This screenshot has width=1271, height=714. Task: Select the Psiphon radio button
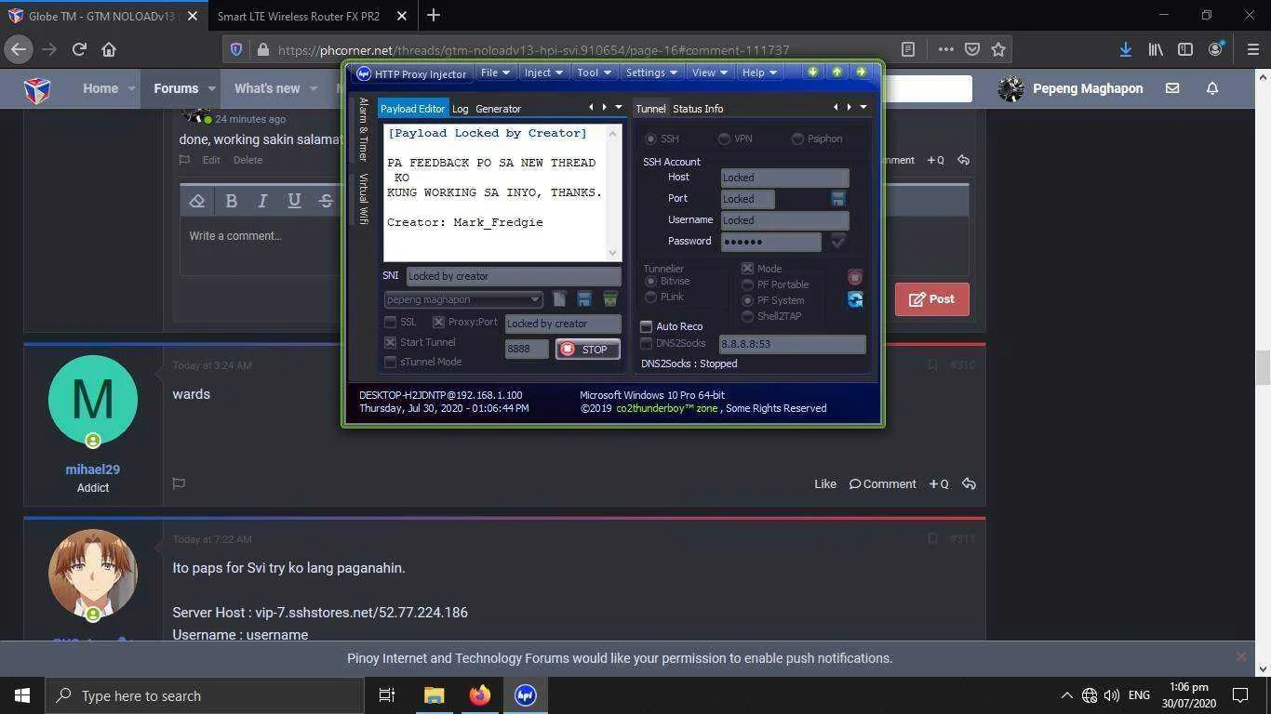tap(797, 139)
